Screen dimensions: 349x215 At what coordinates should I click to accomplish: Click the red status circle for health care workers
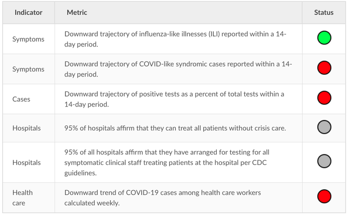(324, 196)
